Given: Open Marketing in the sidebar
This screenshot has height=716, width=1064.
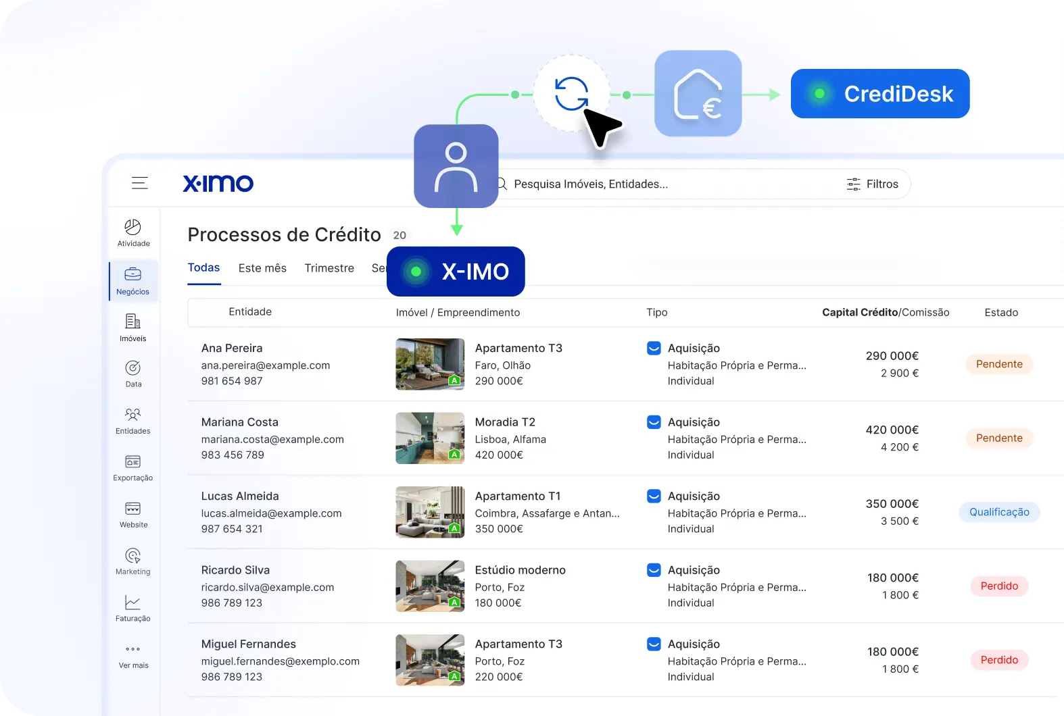Looking at the screenshot, I should (x=133, y=561).
